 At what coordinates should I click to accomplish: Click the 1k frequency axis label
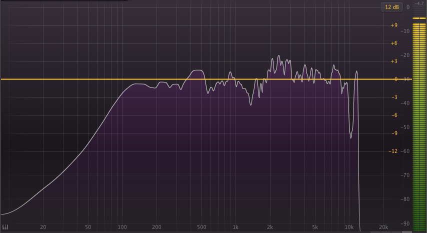click(235, 227)
